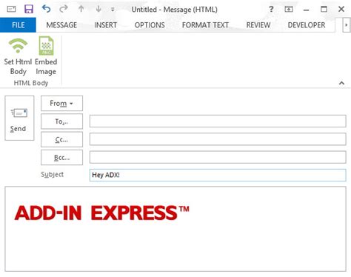This screenshot has width=351, height=277.
Task: Click the Redo arrow in the title bar
Action: (x=64, y=9)
